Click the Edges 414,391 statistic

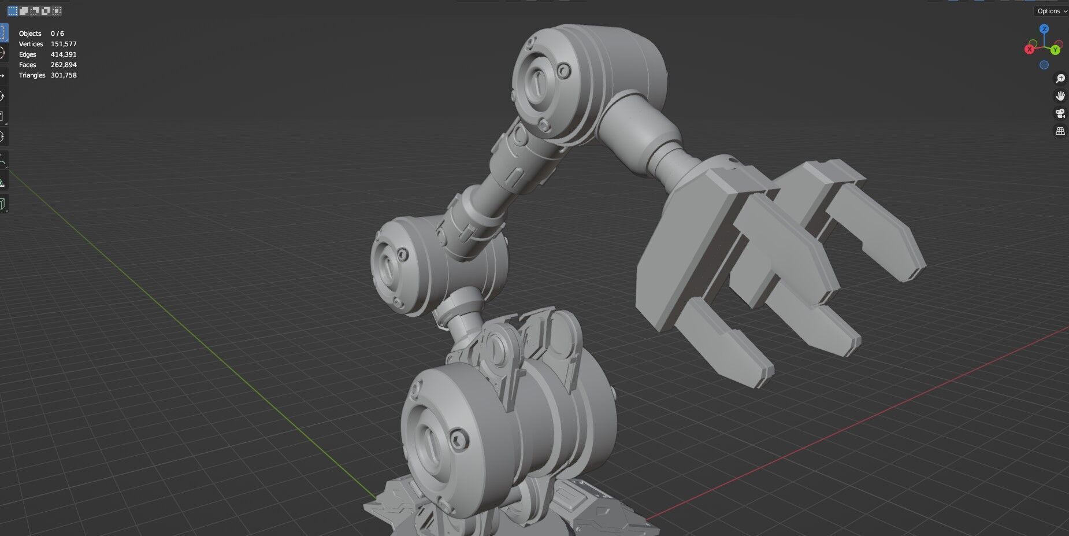pos(47,54)
